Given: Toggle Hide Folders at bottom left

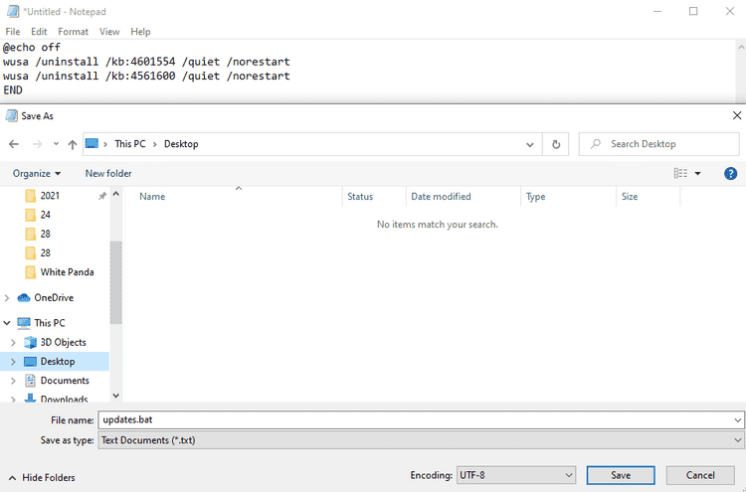Looking at the screenshot, I should 41,477.
